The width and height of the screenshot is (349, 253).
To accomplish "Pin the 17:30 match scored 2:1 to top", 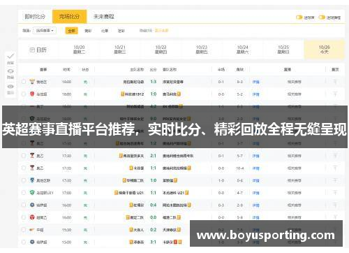I will point(335,156).
